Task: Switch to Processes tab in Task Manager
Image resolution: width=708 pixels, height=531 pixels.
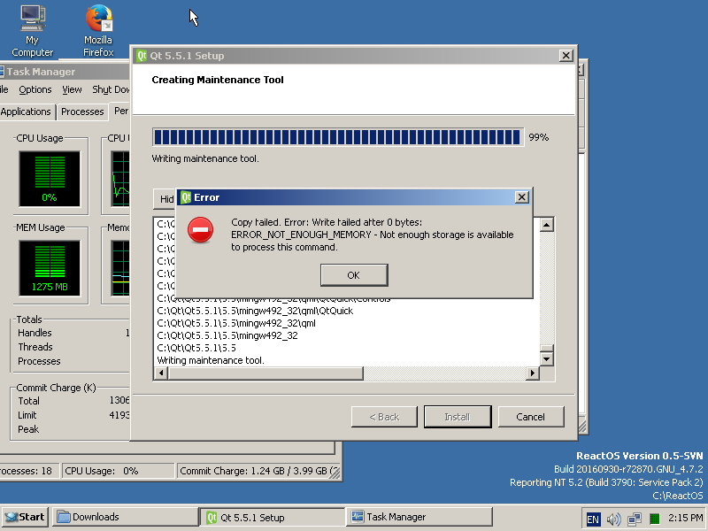Action: tap(82, 112)
